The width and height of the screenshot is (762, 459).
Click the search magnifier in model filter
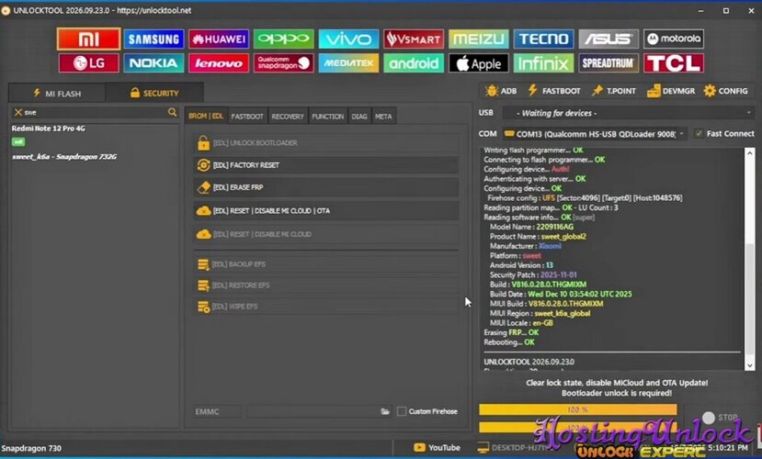coord(172,112)
